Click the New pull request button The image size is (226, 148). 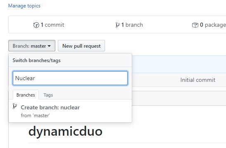(x=81, y=46)
